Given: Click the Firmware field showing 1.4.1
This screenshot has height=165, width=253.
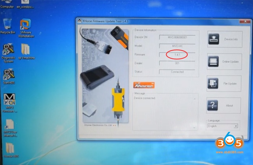Looking at the screenshot, I should (177, 55).
